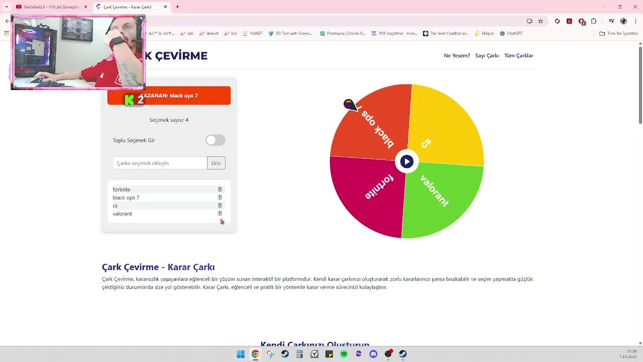Click the Ekle button
The image size is (643, 362).
[216, 163]
